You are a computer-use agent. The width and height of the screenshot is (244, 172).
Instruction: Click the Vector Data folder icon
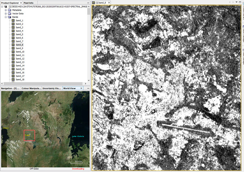[10, 13]
